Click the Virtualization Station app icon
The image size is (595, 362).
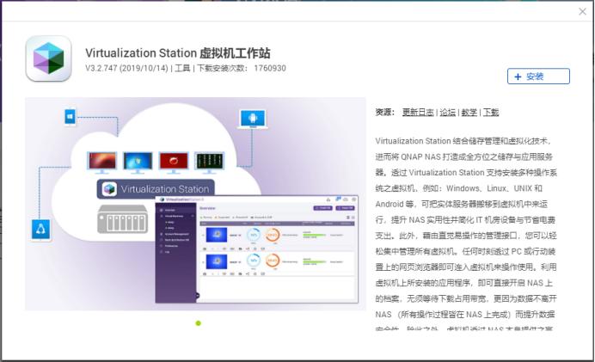(48, 58)
